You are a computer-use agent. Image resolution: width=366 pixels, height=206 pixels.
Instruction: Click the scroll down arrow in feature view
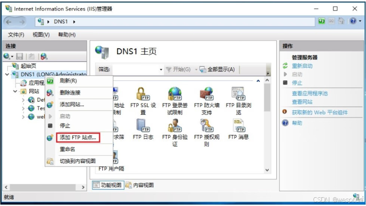click(267, 170)
